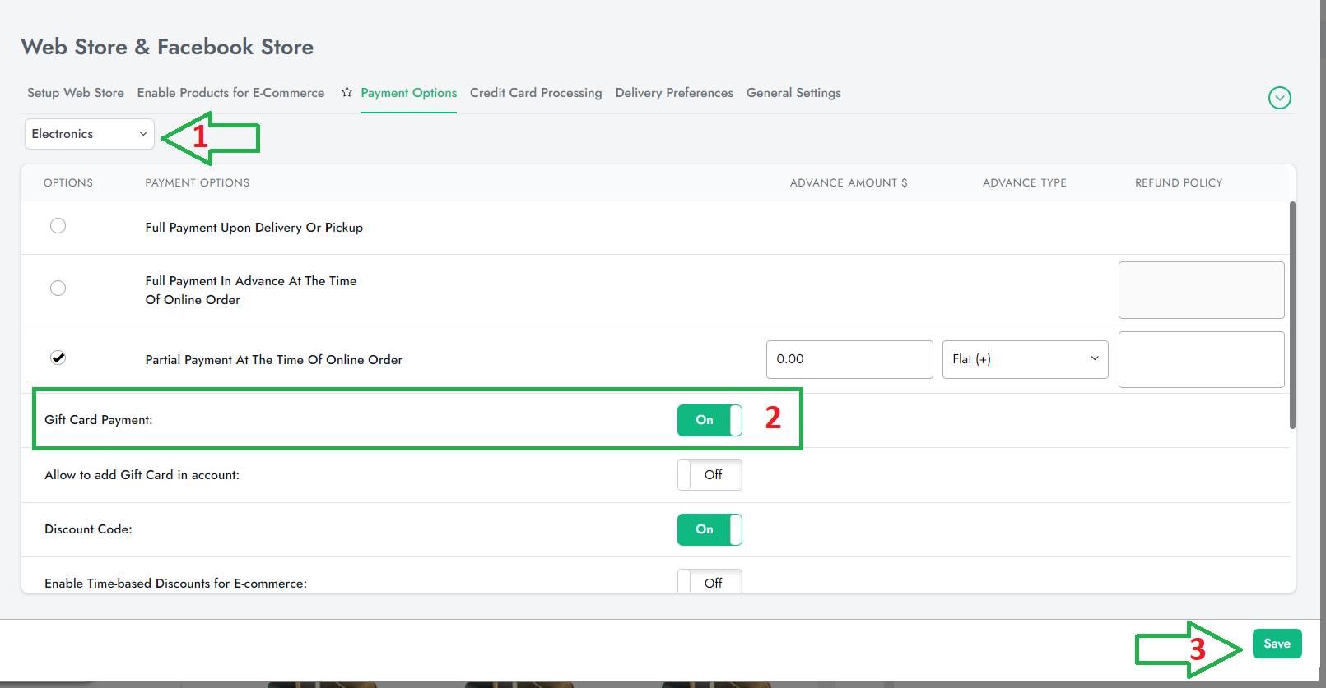Open the Setup Web Store tab

76,93
